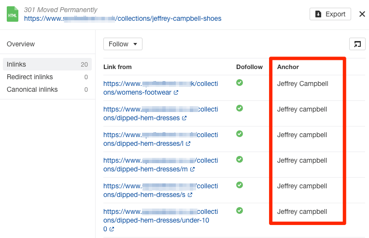Close the URL details panel

[362, 14]
